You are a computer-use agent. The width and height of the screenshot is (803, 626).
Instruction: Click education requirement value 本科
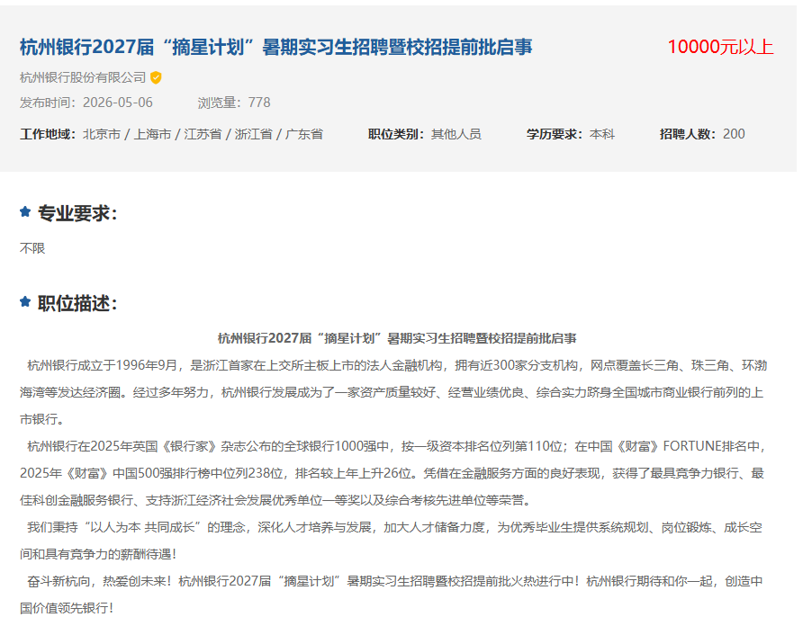tap(601, 134)
